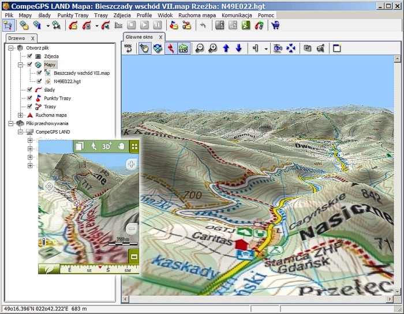
Task: Click the Stop recording square button
Action: [x=132, y=25]
